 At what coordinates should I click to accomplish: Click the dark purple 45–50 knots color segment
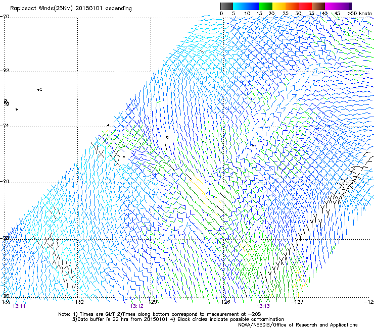point(345,6)
